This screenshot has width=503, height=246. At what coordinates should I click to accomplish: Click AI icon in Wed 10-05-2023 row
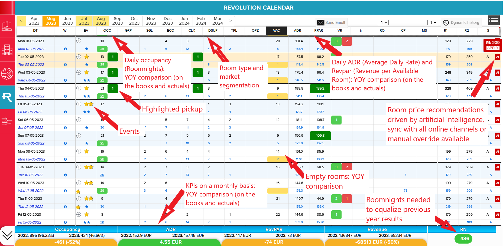tap(497, 183)
